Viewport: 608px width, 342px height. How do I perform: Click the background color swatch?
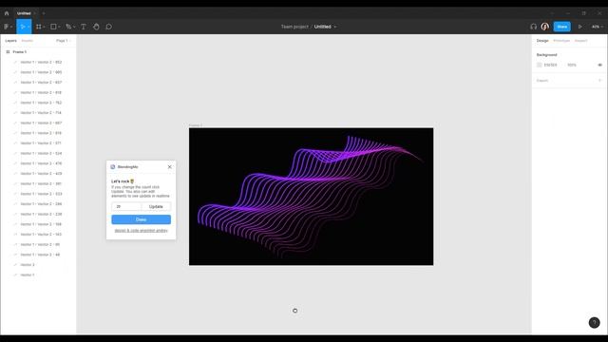539,66
